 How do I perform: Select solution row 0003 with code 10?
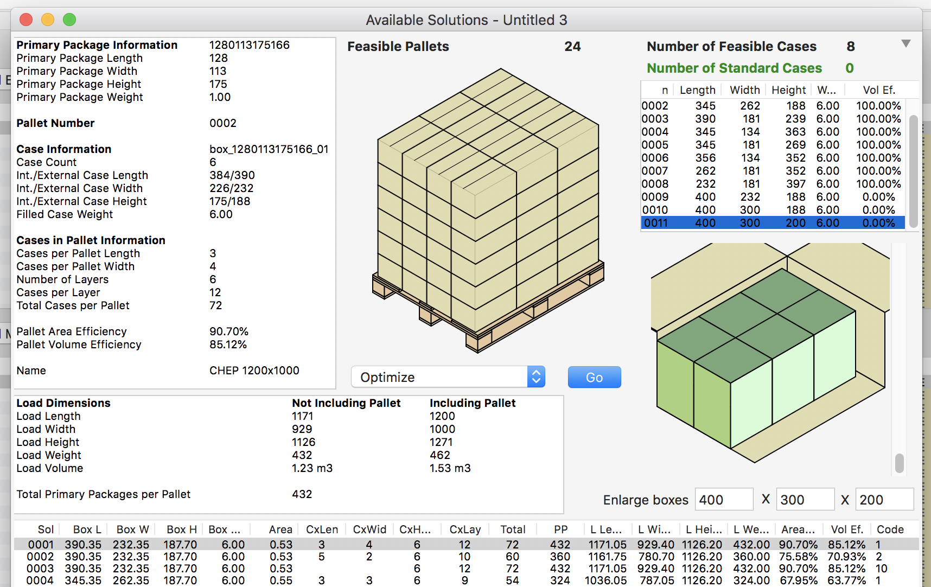[x=467, y=569]
